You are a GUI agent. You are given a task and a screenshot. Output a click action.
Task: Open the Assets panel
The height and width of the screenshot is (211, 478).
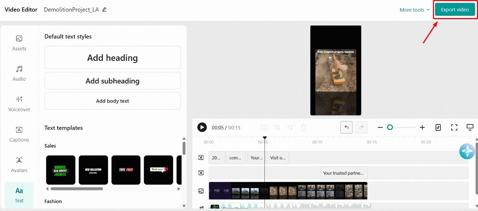point(19,43)
